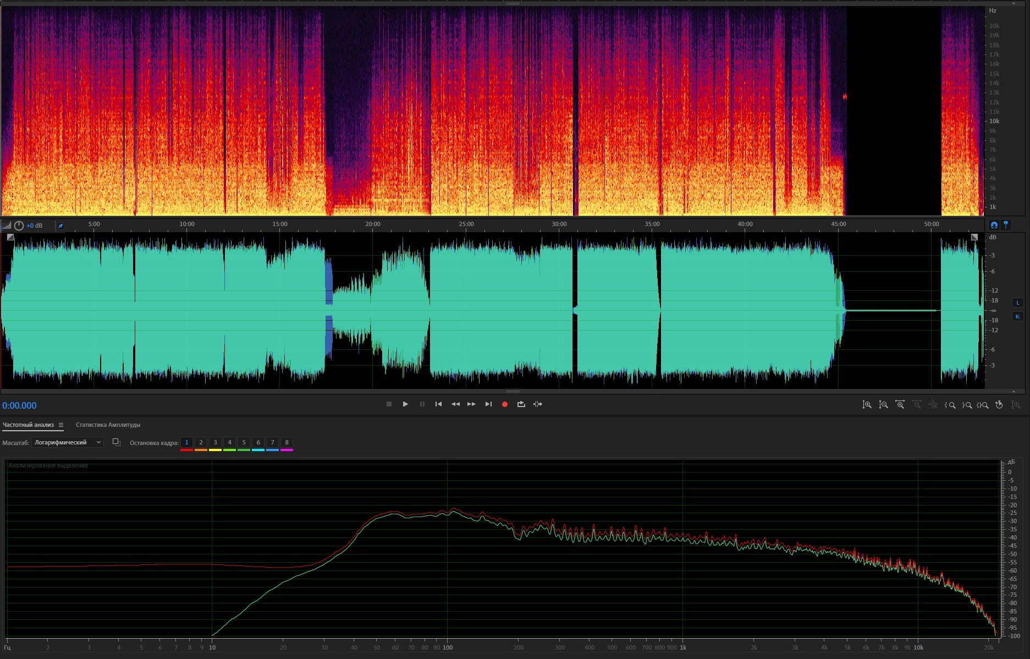Switch to Статистика Амплитуды tab

(108, 425)
